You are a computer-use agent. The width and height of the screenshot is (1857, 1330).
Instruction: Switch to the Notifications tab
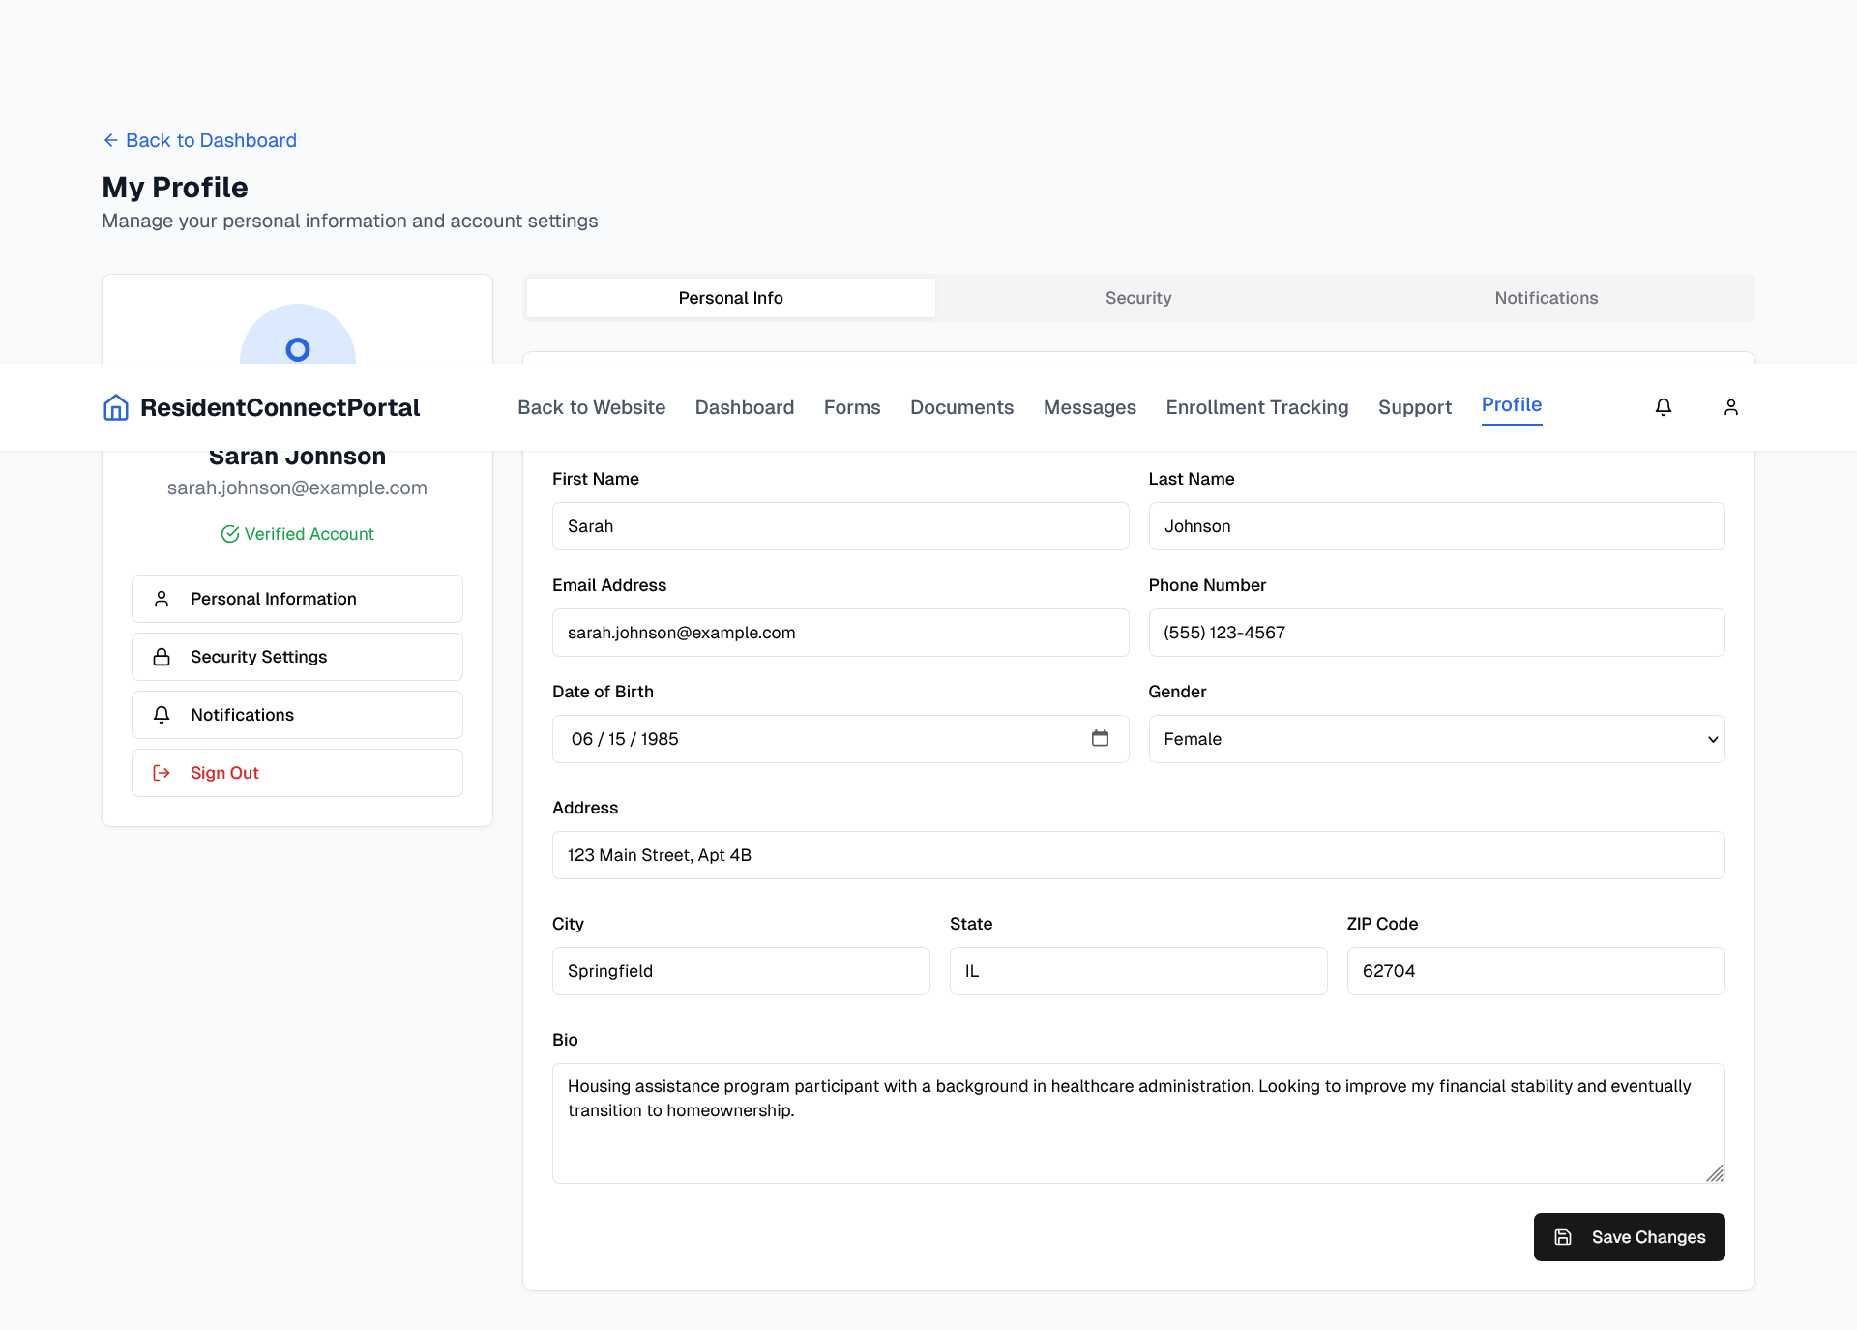tap(1546, 298)
